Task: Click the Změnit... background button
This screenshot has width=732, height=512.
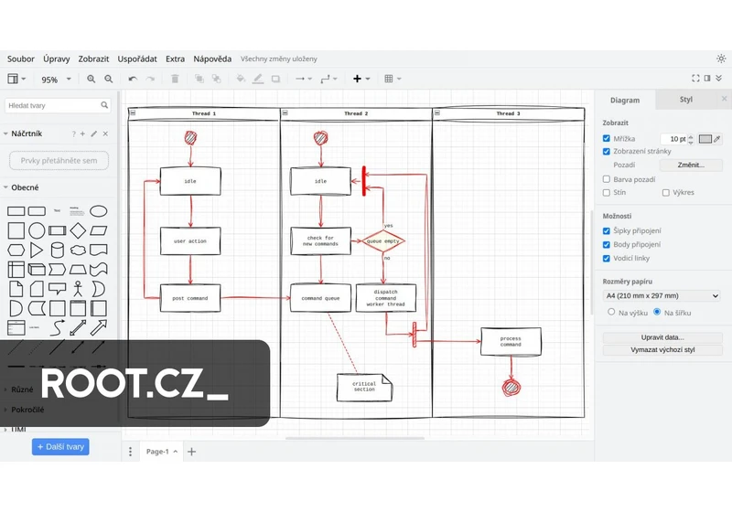Action: (691, 165)
